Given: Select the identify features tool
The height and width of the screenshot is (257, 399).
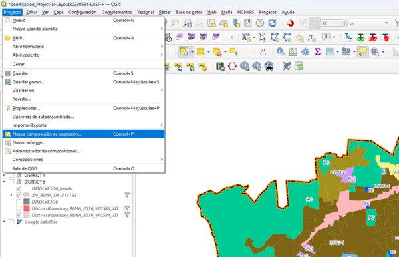Looking at the screenshot, I should point(281,52).
